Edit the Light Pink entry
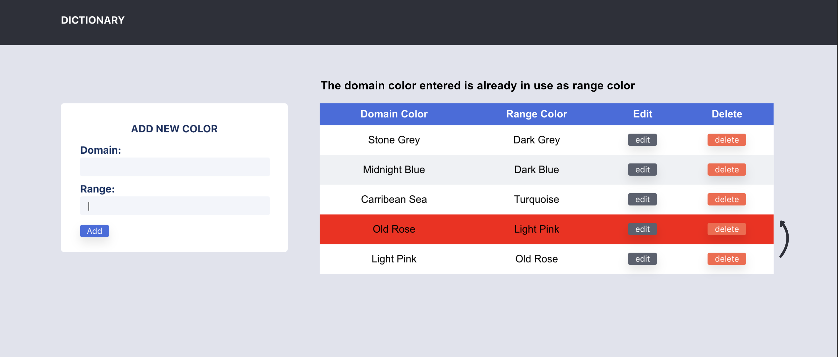Image resolution: width=838 pixels, height=357 pixels. click(642, 259)
